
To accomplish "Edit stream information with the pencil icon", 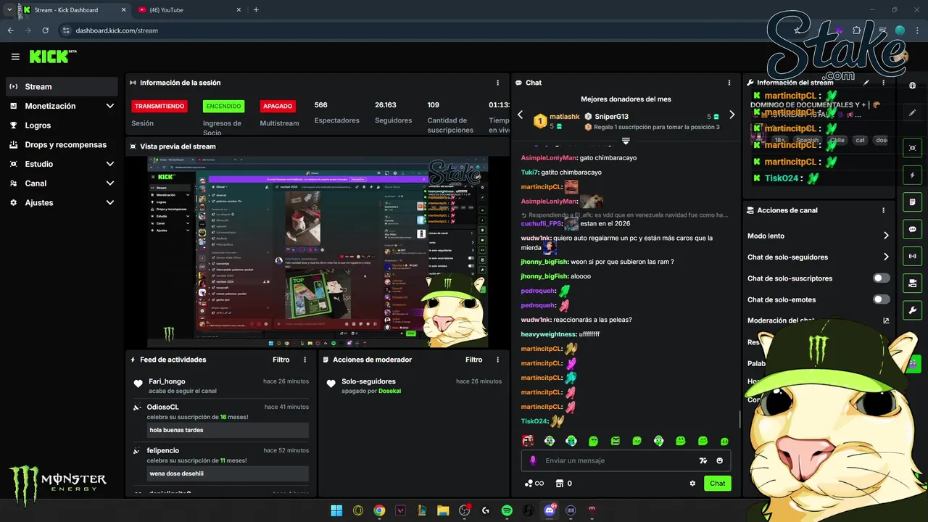I will 866,83.
